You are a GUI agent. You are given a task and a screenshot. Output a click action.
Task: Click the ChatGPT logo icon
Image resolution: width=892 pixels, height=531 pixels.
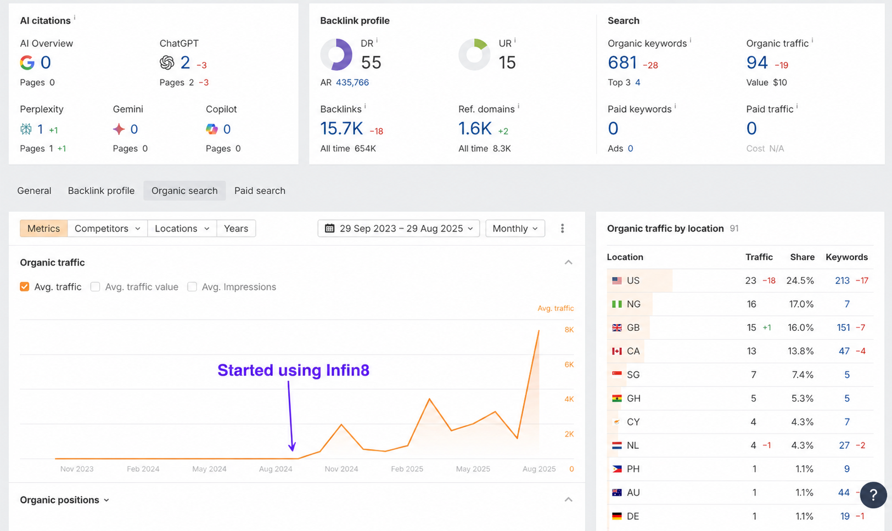(167, 63)
